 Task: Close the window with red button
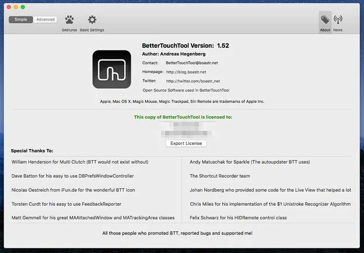pos(9,7)
